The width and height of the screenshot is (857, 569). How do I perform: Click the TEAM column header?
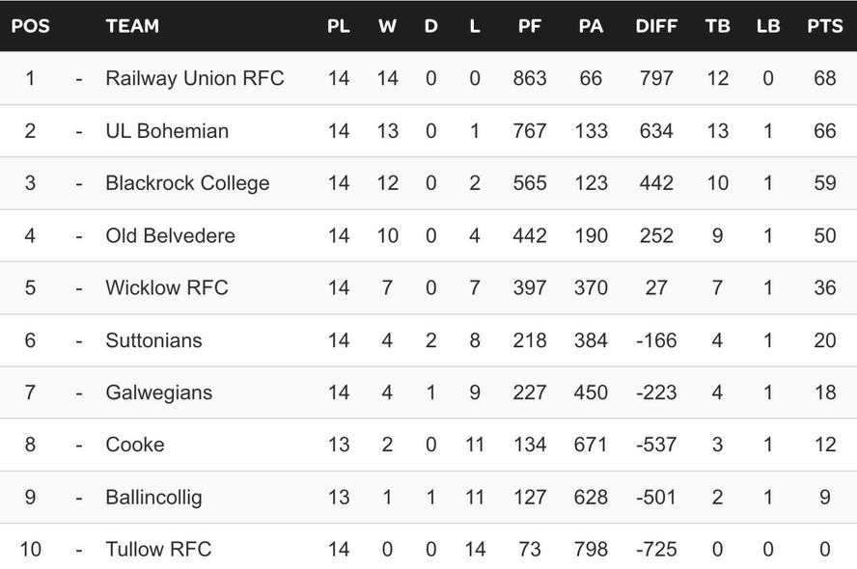click(132, 26)
